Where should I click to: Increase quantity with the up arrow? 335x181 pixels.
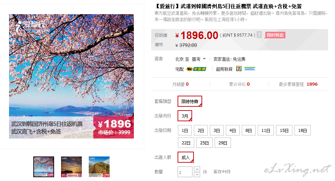pos(197,169)
